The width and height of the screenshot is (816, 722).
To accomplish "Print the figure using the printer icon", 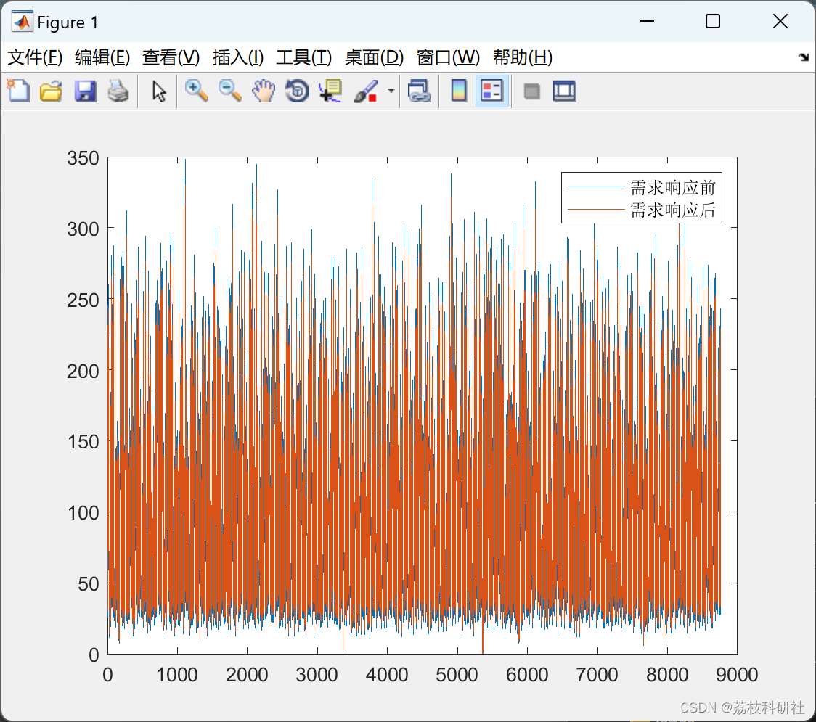I will 118,91.
